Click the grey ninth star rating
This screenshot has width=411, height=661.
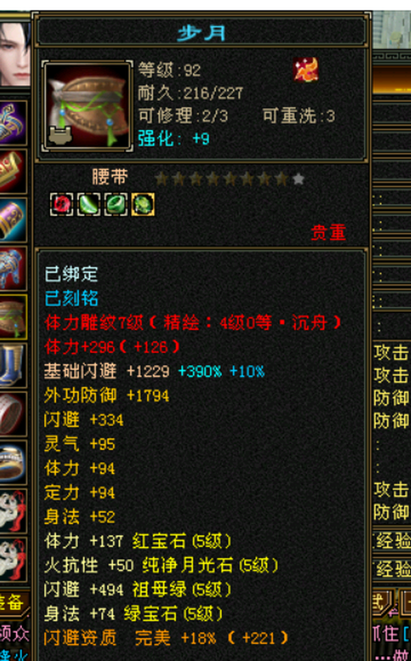(299, 179)
